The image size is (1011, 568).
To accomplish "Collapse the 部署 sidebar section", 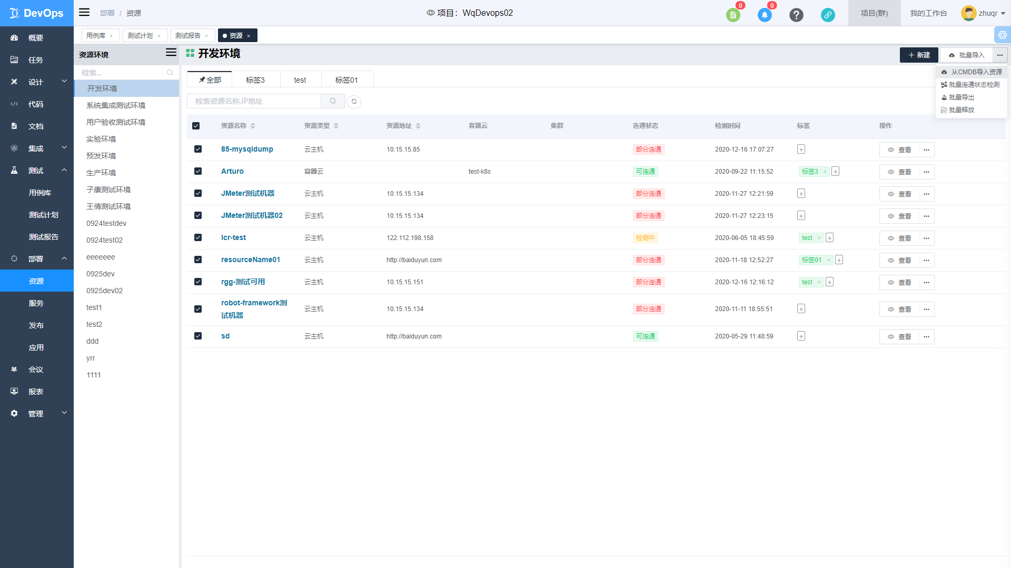I will click(x=37, y=259).
